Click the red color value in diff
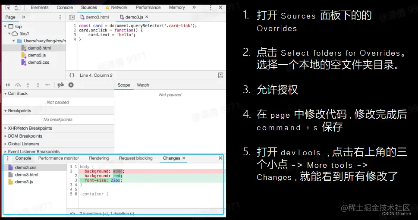This screenshot has width=418, height=220. 116,176
